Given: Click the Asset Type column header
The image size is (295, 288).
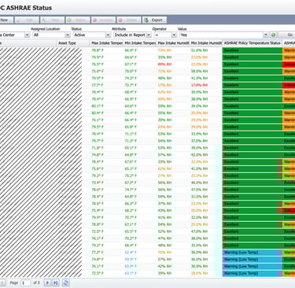Looking at the screenshot, I should 67,43.
